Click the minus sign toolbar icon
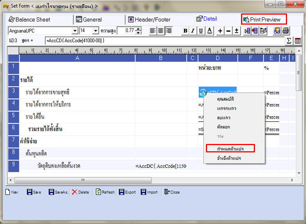Screen dimensions: 306x224 point(228,31)
